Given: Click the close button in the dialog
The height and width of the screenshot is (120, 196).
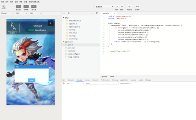Looking at the screenshot, I should 32,80.
